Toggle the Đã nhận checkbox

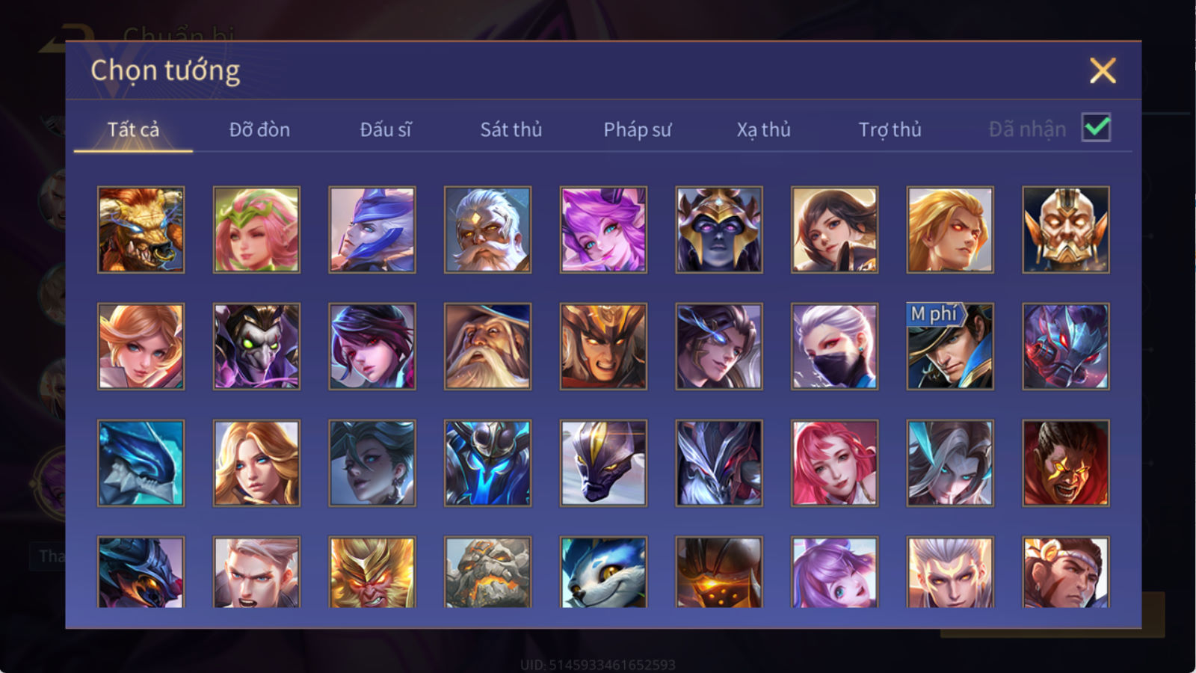click(1096, 128)
